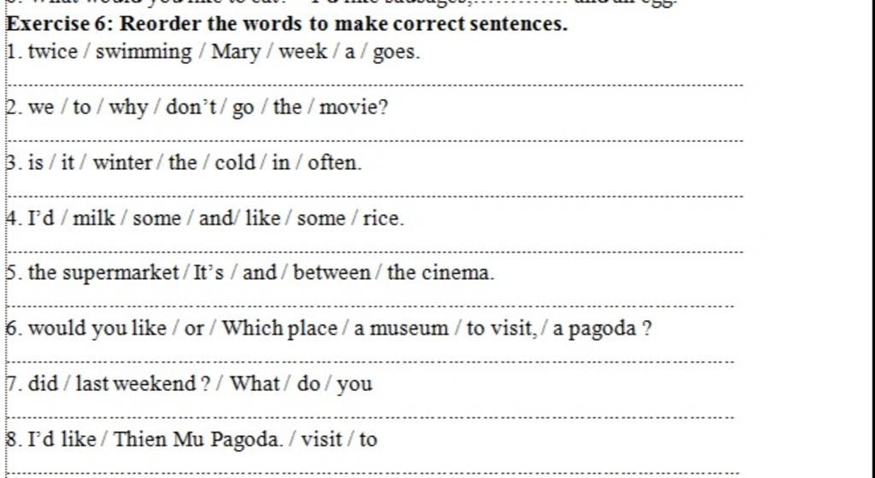Click the word 'swimming' in sentence 1
Viewport: 875px width, 478px height.
tap(144, 52)
